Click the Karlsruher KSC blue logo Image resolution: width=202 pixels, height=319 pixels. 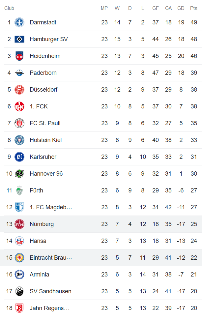19,157
